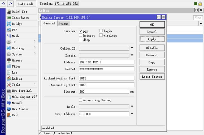Open the Interfaces section
Screen dimensions: 204x135
[x=20, y=18]
